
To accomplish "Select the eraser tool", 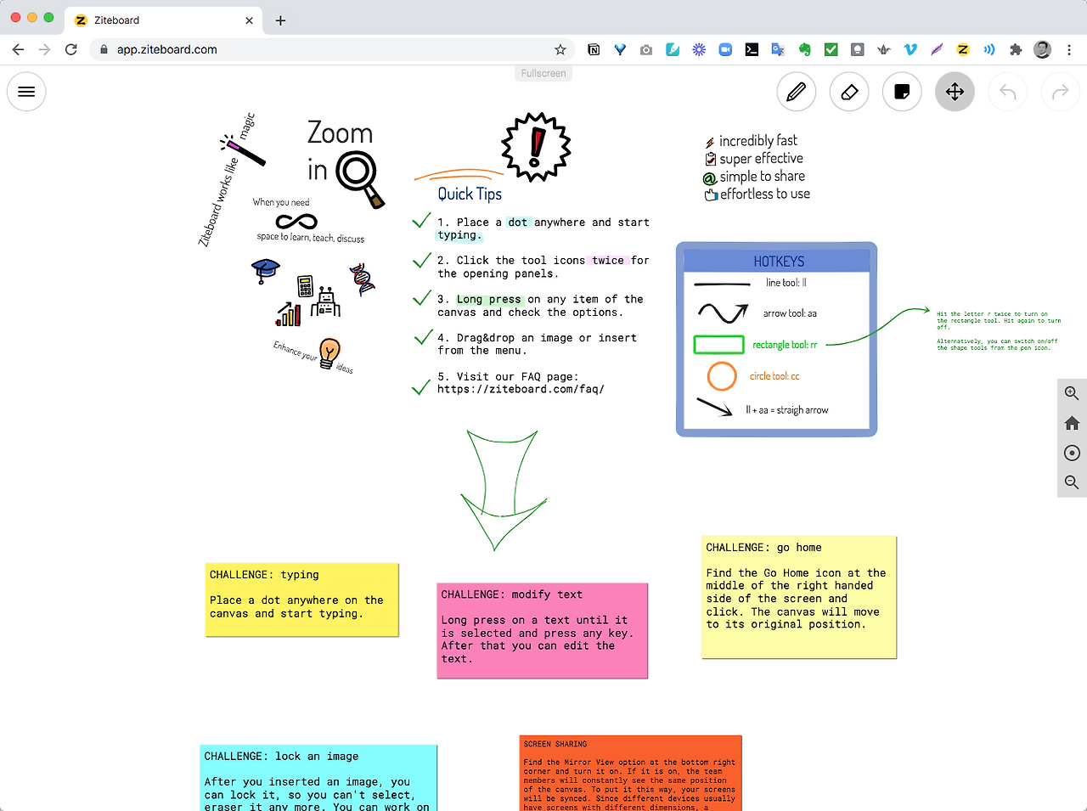I will pos(849,92).
